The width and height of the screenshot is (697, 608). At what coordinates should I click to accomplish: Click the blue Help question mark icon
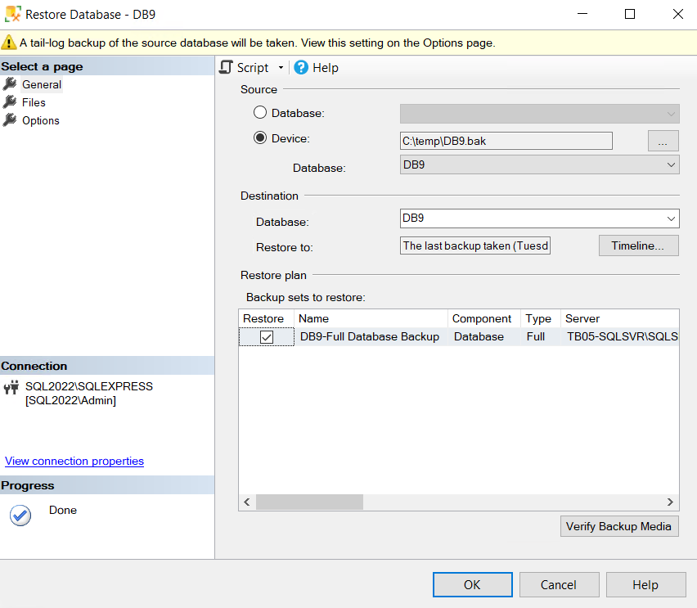(x=301, y=67)
